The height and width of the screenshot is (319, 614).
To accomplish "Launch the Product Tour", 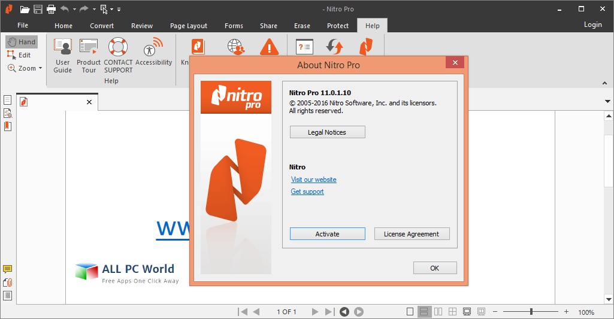I will (89, 56).
